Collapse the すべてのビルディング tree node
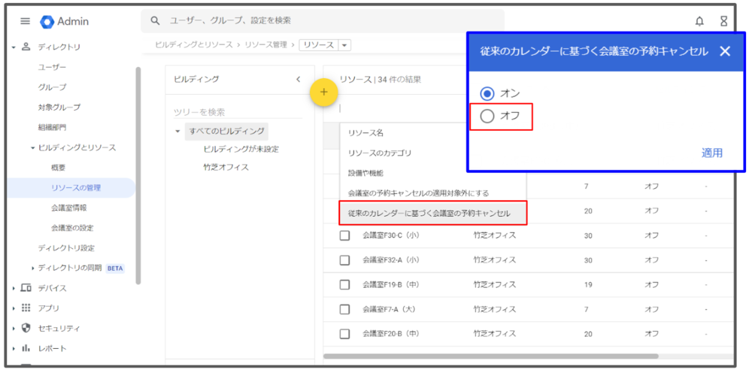The image size is (752, 373). (177, 132)
